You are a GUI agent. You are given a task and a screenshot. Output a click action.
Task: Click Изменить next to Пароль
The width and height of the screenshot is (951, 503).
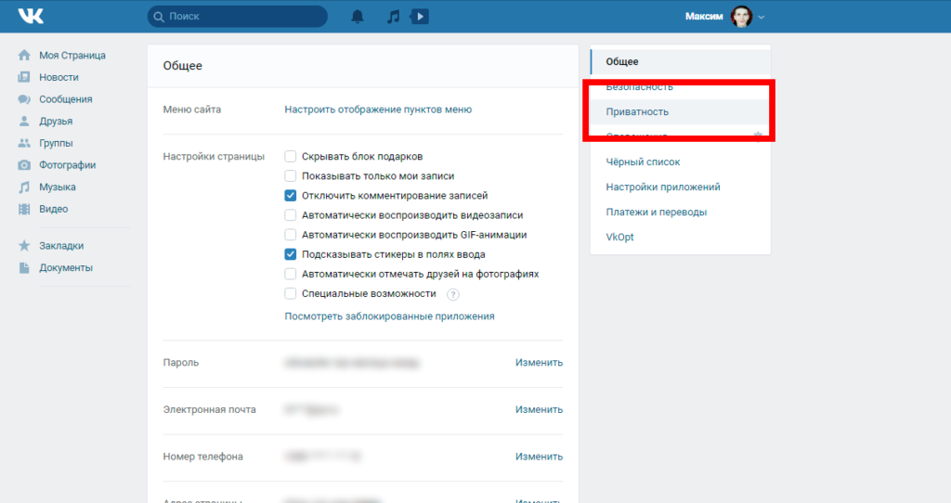(x=539, y=363)
